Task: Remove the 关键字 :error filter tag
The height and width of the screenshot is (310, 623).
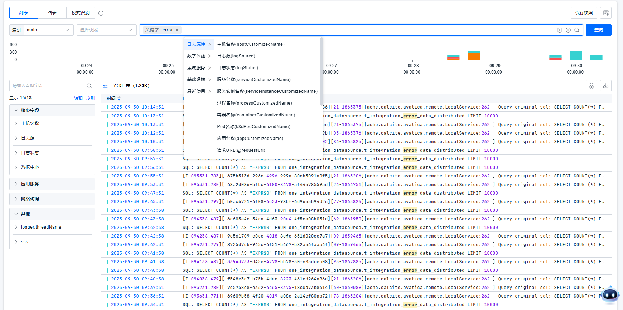Action: pos(177,30)
